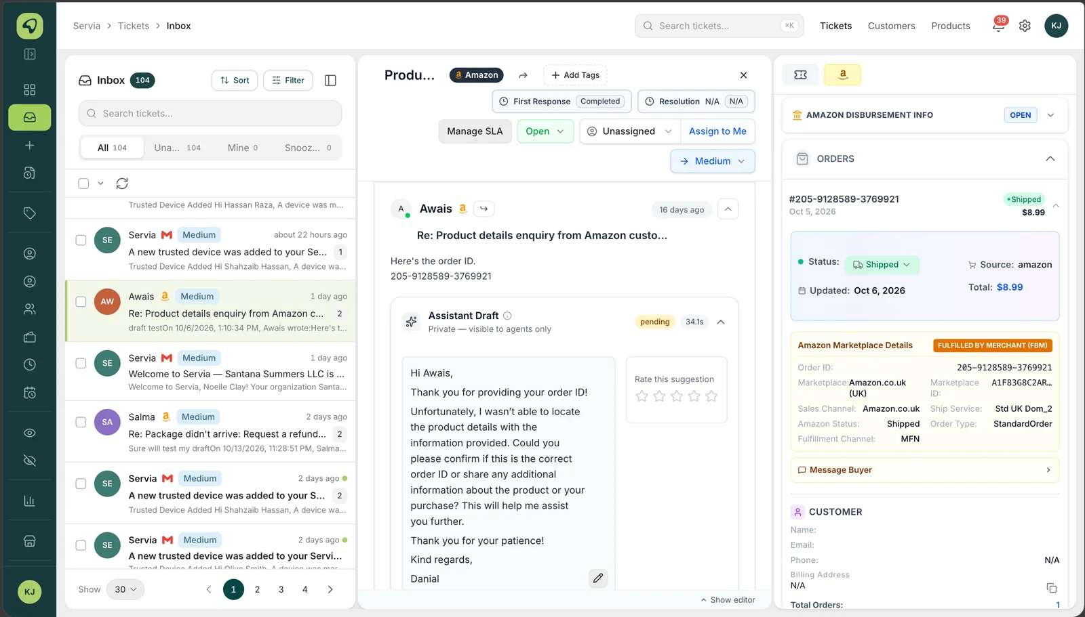Click the reply arrow next to Awais
This screenshot has width=1085, height=617.
[x=484, y=209]
